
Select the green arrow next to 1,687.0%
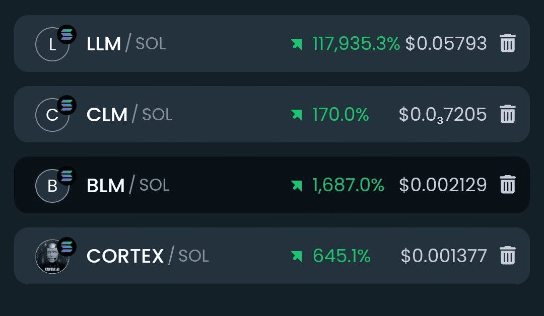click(x=297, y=185)
